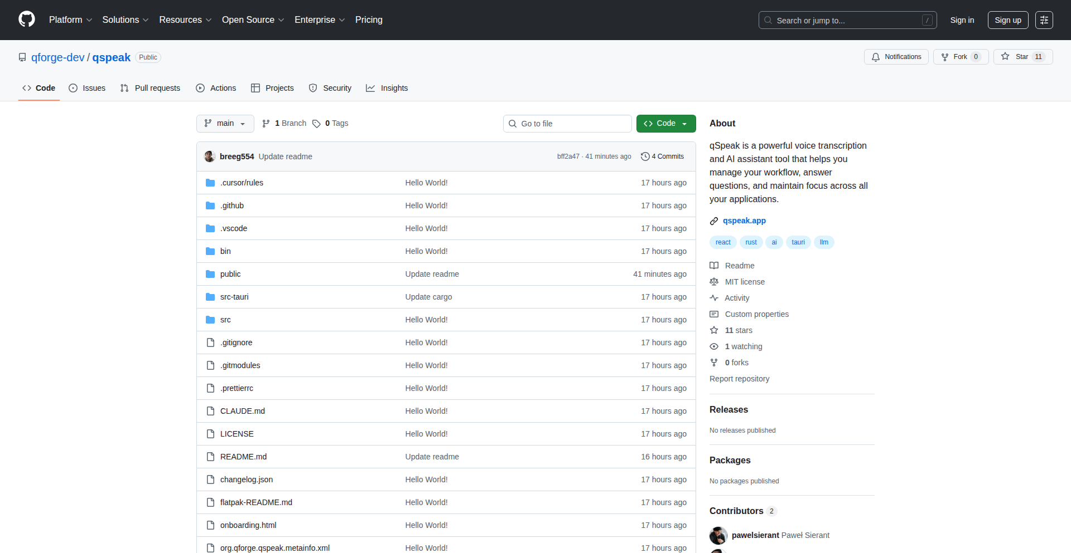Expand the Open Source menu
Image resolution: width=1071 pixels, height=553 pixels.
pos(253,20)
